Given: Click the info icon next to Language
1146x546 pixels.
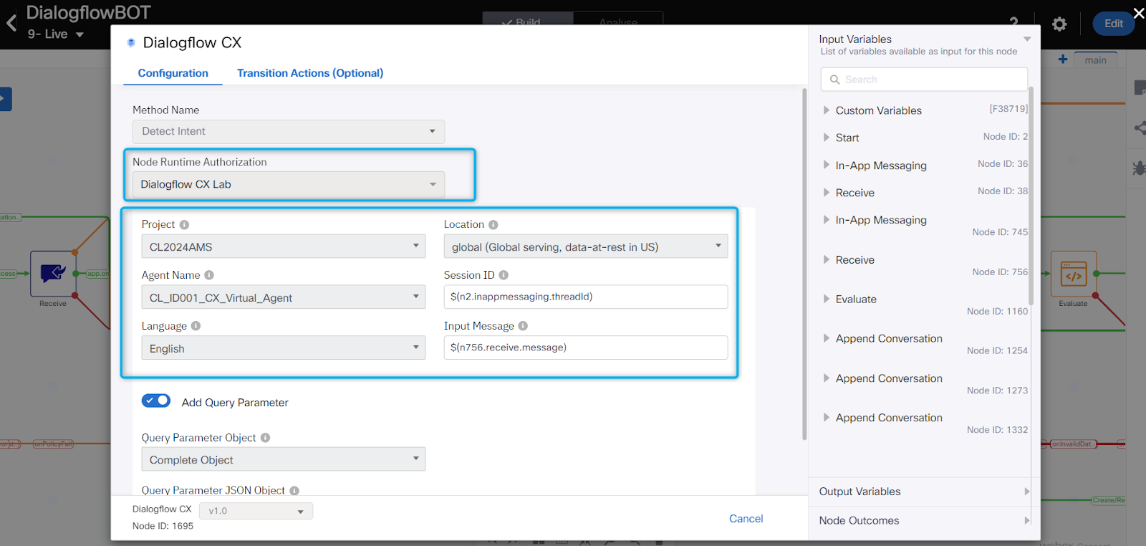Looking at the screenshot, I should pos(196,326).
